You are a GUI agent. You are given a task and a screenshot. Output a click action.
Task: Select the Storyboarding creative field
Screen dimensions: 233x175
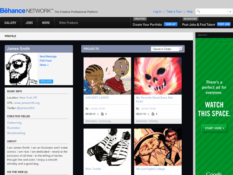(x=16, y=133)
